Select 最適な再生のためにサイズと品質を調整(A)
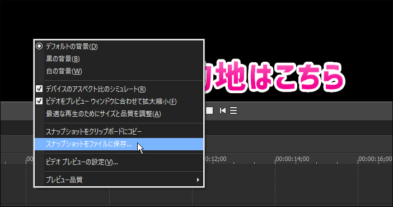This screenshot has height=207, width=393. (x=119, y=114)
